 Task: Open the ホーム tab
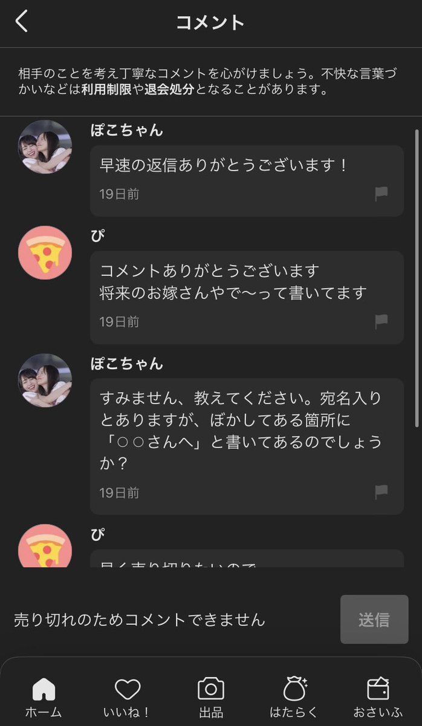tap(44, 696)
